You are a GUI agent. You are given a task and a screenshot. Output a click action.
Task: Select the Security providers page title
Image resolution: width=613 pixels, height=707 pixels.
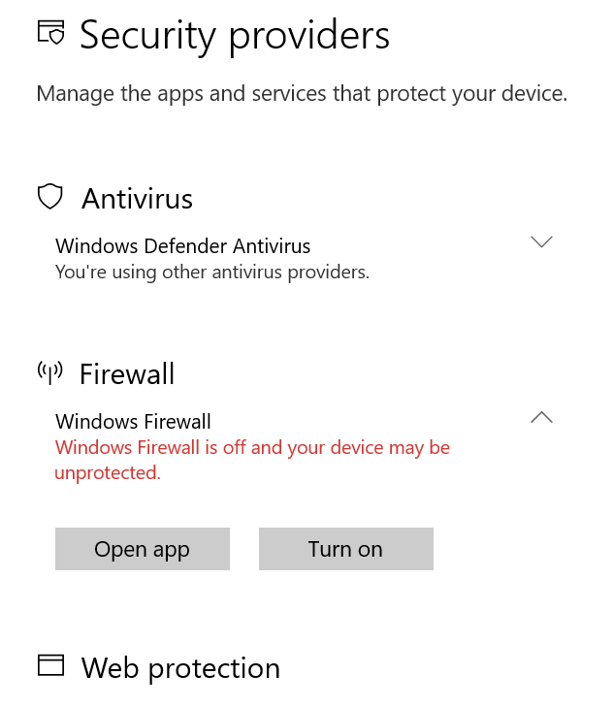pos(234,36)
